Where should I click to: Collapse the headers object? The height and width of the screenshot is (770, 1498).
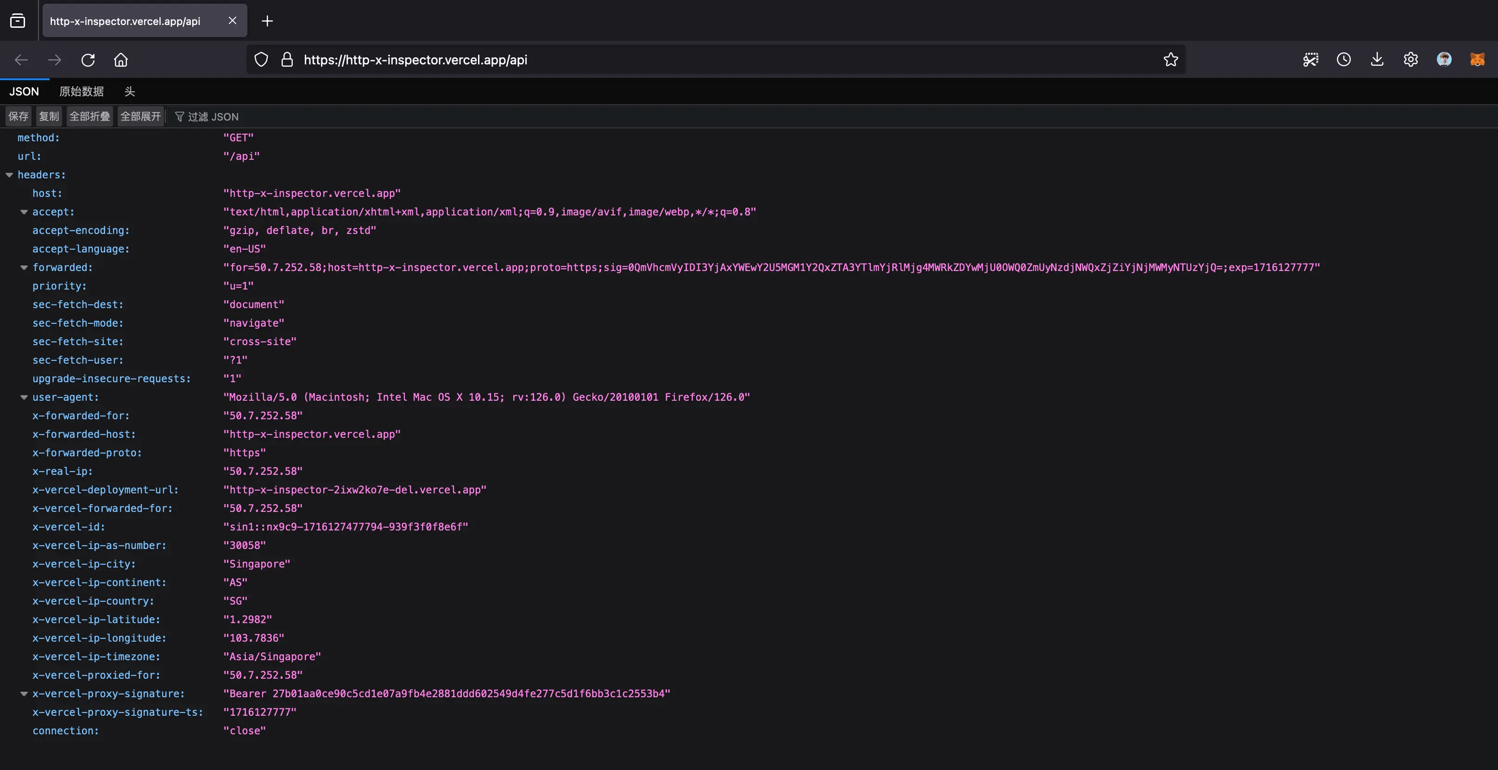click(9, 175)
